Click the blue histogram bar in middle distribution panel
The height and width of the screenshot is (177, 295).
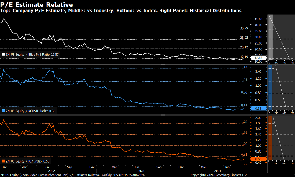pos(270,87)
